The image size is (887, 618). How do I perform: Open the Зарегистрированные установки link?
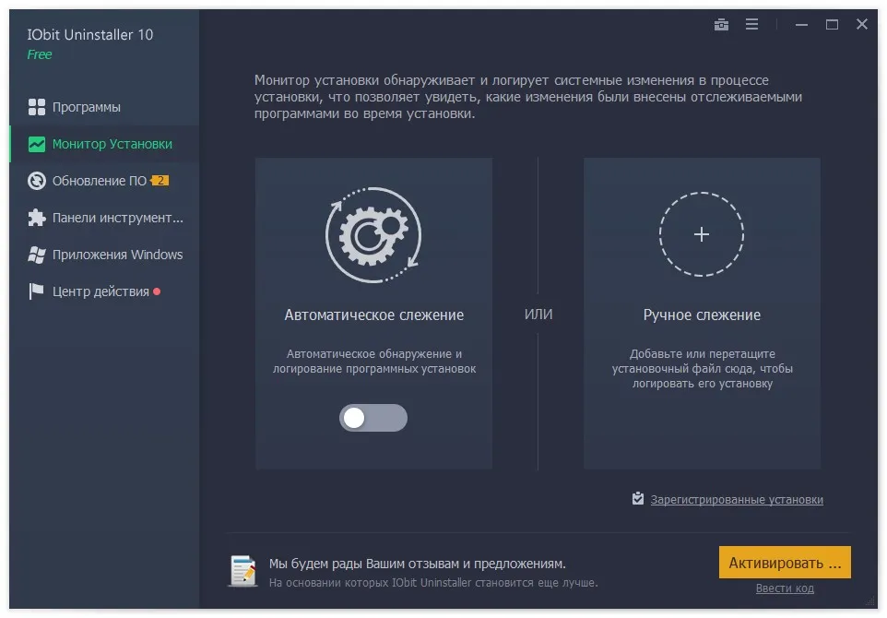pos(737,500)
